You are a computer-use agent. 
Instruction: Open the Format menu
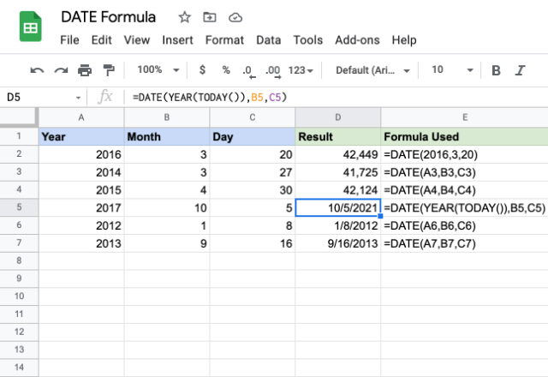click(224, 40)
